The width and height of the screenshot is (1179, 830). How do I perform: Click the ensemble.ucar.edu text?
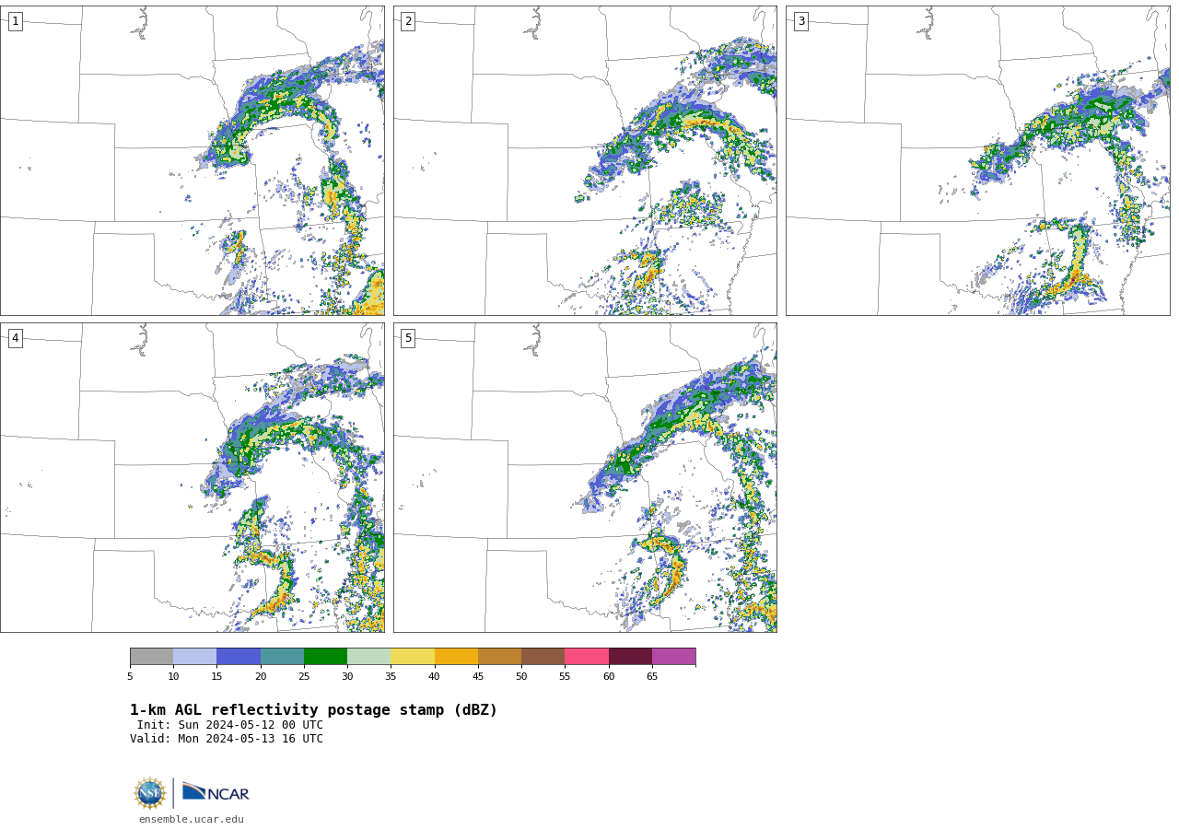point(192,819)
